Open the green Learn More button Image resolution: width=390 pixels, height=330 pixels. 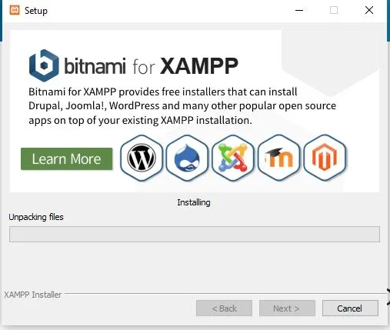67,158
